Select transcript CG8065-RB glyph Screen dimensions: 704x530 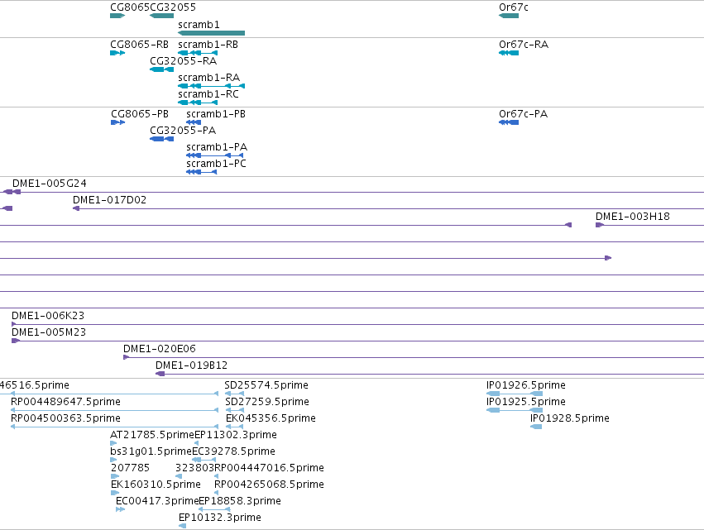click(x=117, y=53)
